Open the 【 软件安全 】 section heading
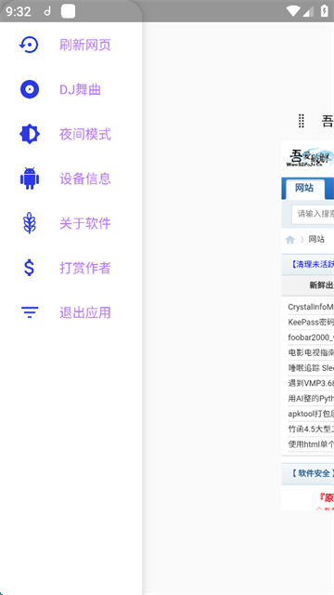Screen dimensions: 334x595 click(312, 473)
